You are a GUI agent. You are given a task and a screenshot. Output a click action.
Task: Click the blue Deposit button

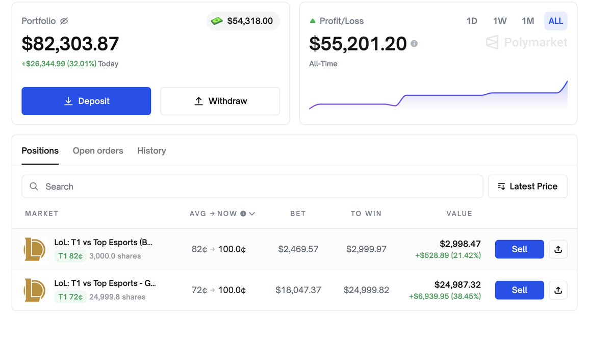click(x=86, y=101)
